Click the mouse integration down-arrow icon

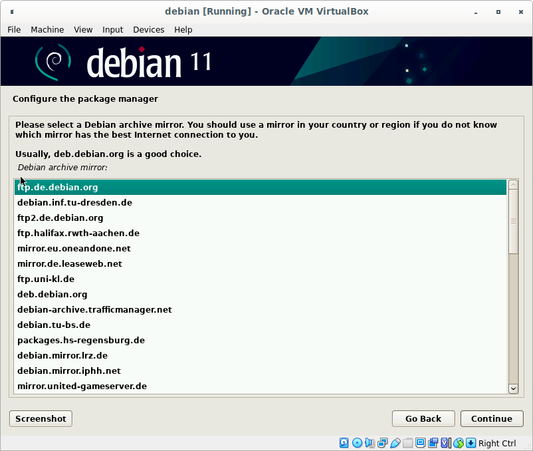471,443
